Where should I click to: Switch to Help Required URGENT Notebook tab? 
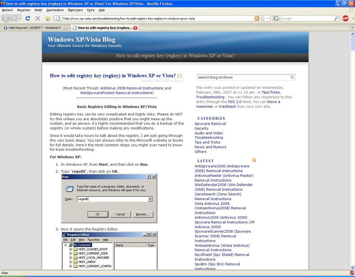tap(35, 28)
